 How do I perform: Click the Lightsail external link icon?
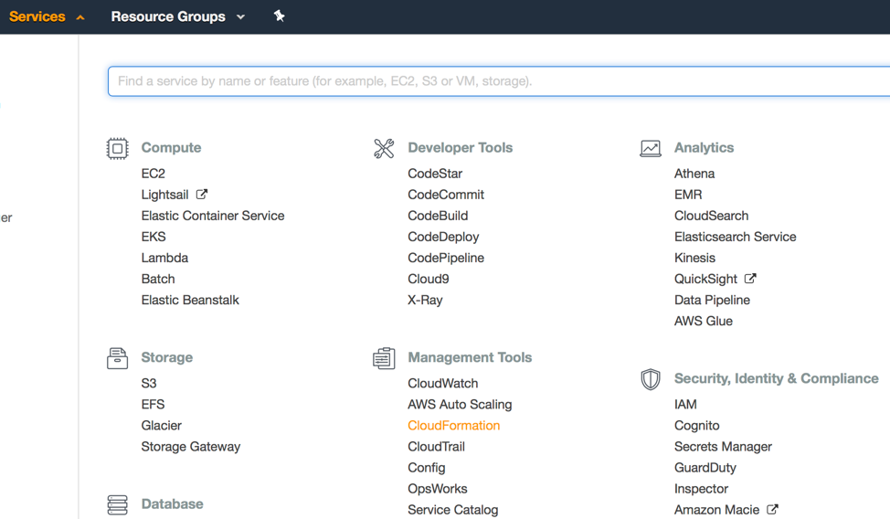(202, 195)
